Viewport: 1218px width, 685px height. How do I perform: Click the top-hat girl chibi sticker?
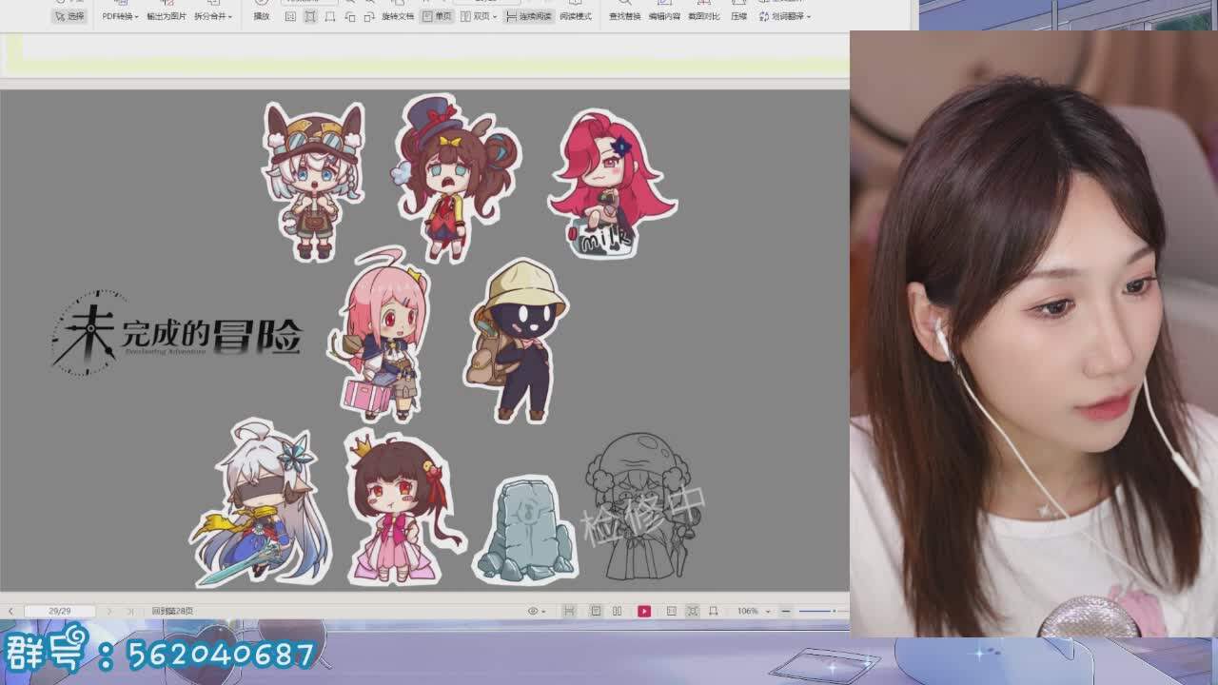coord(455,178)
